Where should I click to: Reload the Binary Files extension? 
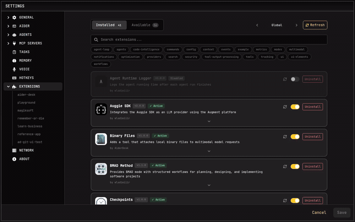point(285,137)
